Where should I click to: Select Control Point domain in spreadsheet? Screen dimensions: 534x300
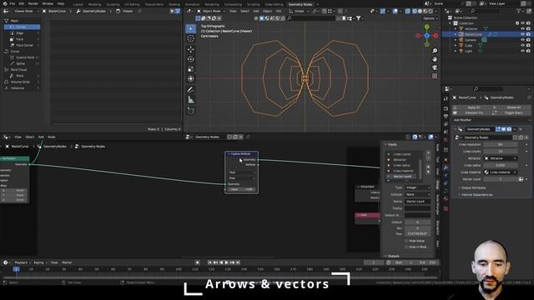point(22,57)
